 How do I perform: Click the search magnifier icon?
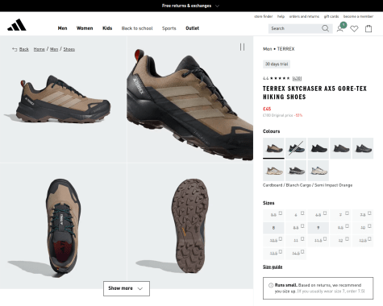point(325,28)
